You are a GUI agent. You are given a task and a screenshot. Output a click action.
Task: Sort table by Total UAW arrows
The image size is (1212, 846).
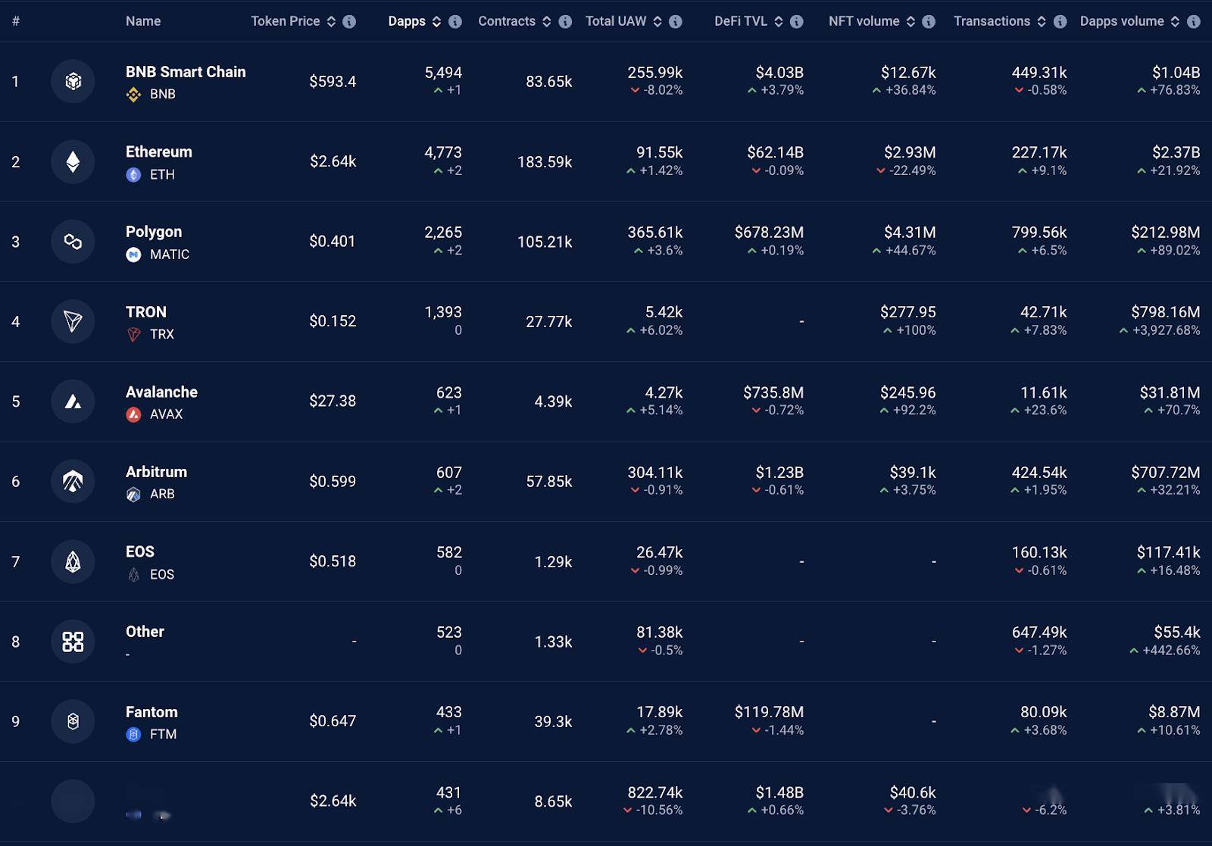coord(658,21)
